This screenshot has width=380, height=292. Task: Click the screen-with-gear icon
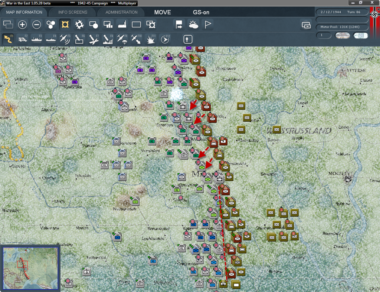[151, 24]
